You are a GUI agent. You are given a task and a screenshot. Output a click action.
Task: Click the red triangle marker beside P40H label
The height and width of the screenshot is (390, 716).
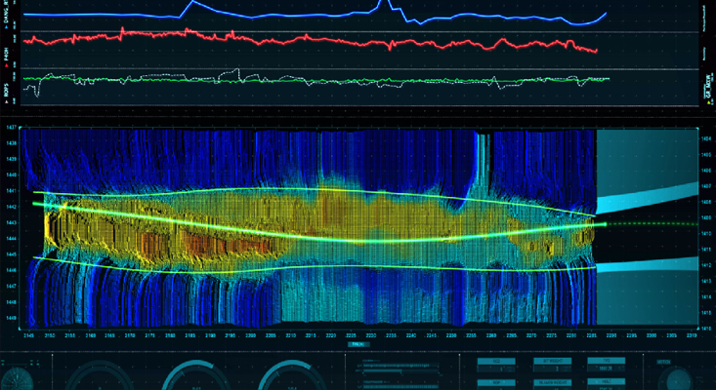[x=7, y=65]
